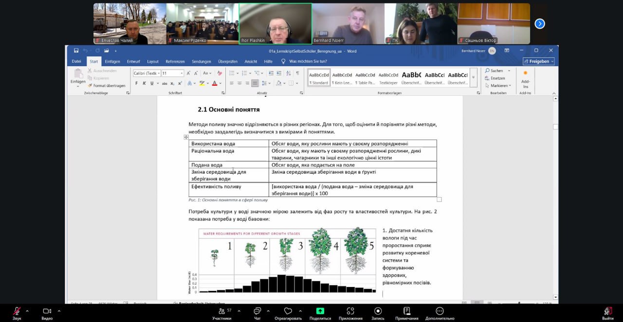
Task: Toggle camera using the Видео button
Action: click(x=47, y=311)
